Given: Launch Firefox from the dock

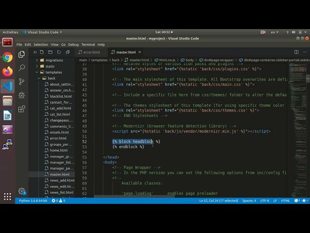Looking at the screenshot, I should click(8, 71).
